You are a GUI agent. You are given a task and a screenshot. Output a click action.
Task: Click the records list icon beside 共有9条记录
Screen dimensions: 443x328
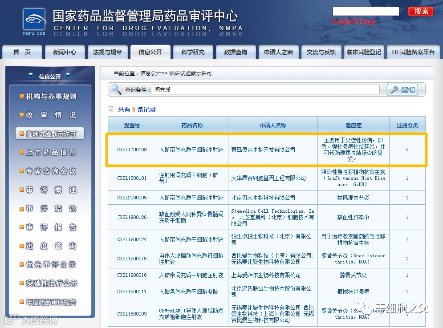(x=110, y=109)
